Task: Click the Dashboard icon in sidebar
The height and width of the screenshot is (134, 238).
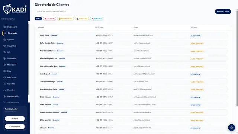Action: [x=4, y=27]
